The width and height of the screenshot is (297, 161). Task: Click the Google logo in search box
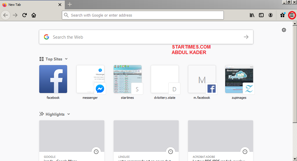[46, 37]
